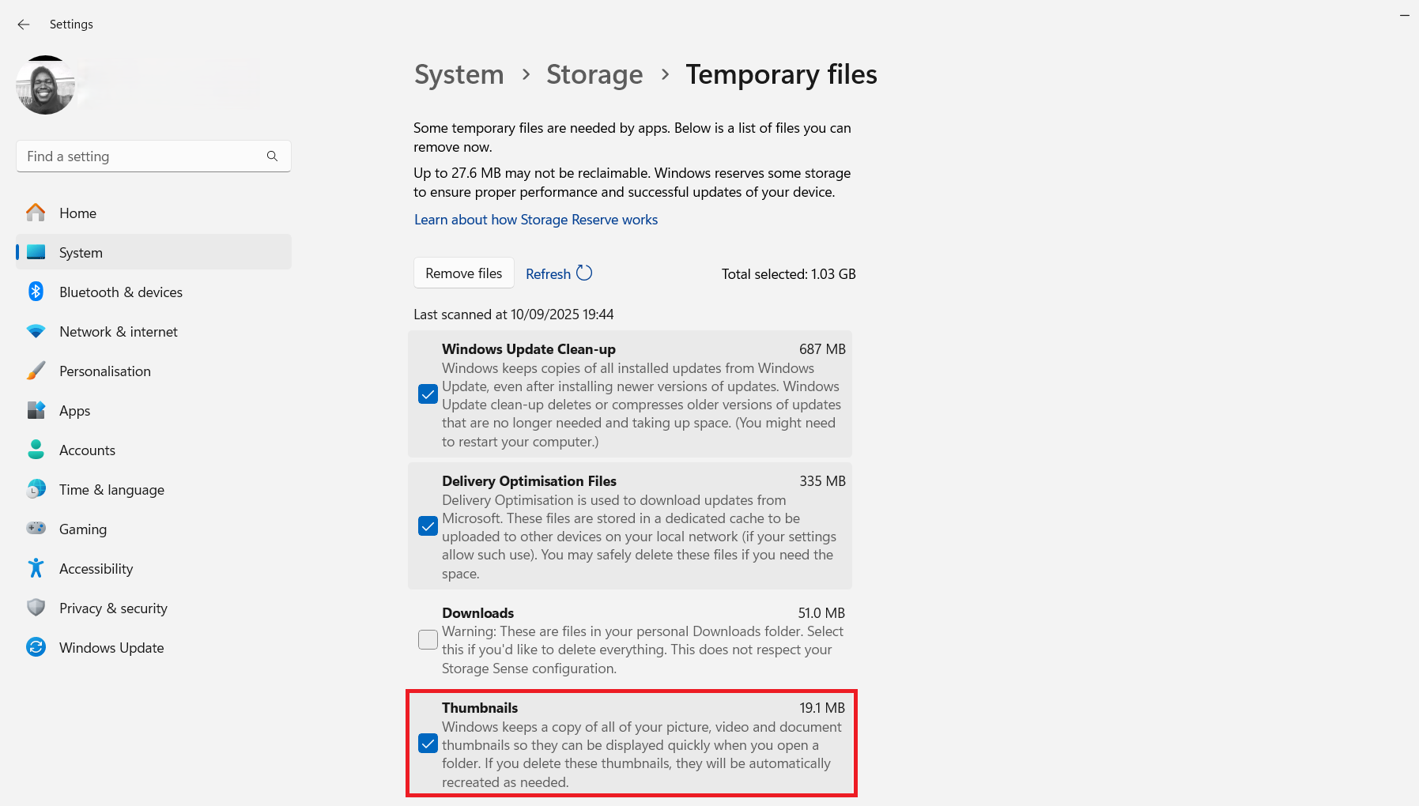Click the Refresh circular arrow icon
The image size is (1419, 806).
[584, 273]
